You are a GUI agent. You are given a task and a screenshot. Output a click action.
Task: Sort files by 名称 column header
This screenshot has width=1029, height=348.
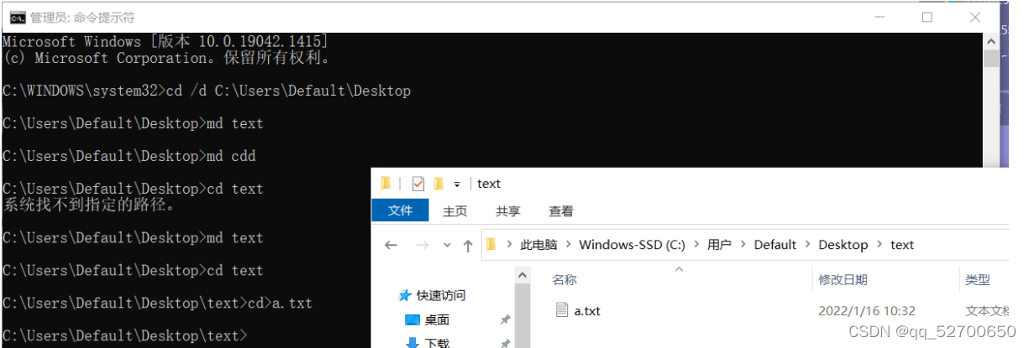564,280
